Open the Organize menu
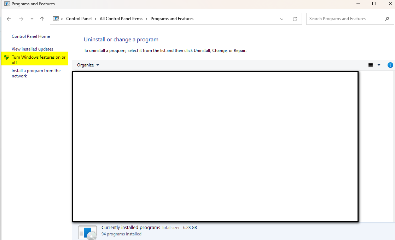Image resolution: width=395 pixels, height=240 pixels. pyautogui.click(x=88, y=65)
